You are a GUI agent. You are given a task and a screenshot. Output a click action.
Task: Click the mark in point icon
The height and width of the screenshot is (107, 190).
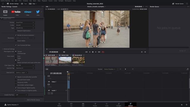coord(142,52)
